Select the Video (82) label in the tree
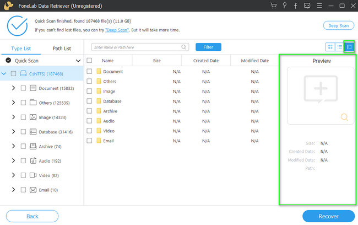 pyautogui.click(x=48, y=175)
